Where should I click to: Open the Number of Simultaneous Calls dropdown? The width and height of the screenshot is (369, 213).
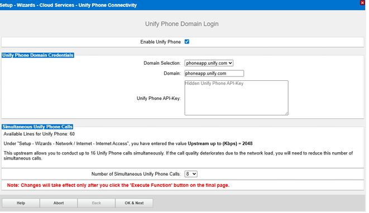[191, 174]
